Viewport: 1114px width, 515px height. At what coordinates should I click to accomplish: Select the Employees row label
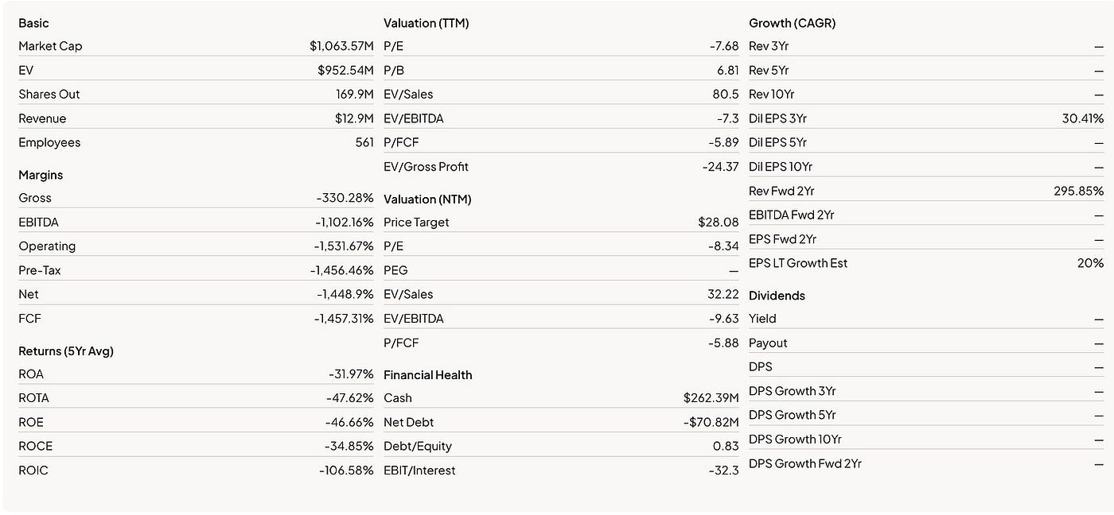coord(49,142)
